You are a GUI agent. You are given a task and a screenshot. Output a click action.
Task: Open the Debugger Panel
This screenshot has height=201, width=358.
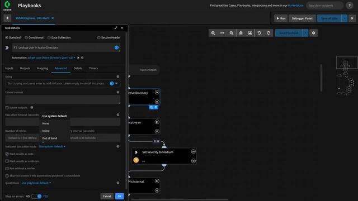[x=302, y=18]
